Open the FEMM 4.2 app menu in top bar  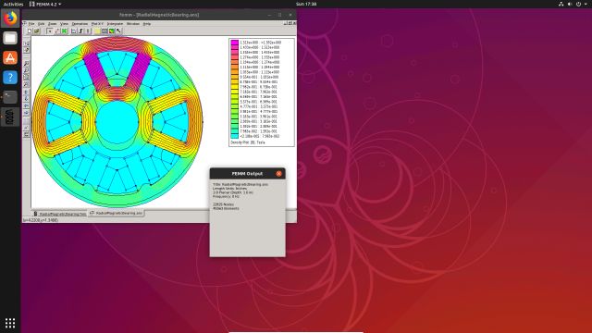[x=45, y=4]
